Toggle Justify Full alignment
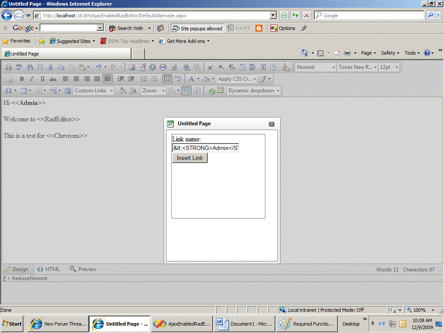 pyautogui.click(x=97, y=79)
